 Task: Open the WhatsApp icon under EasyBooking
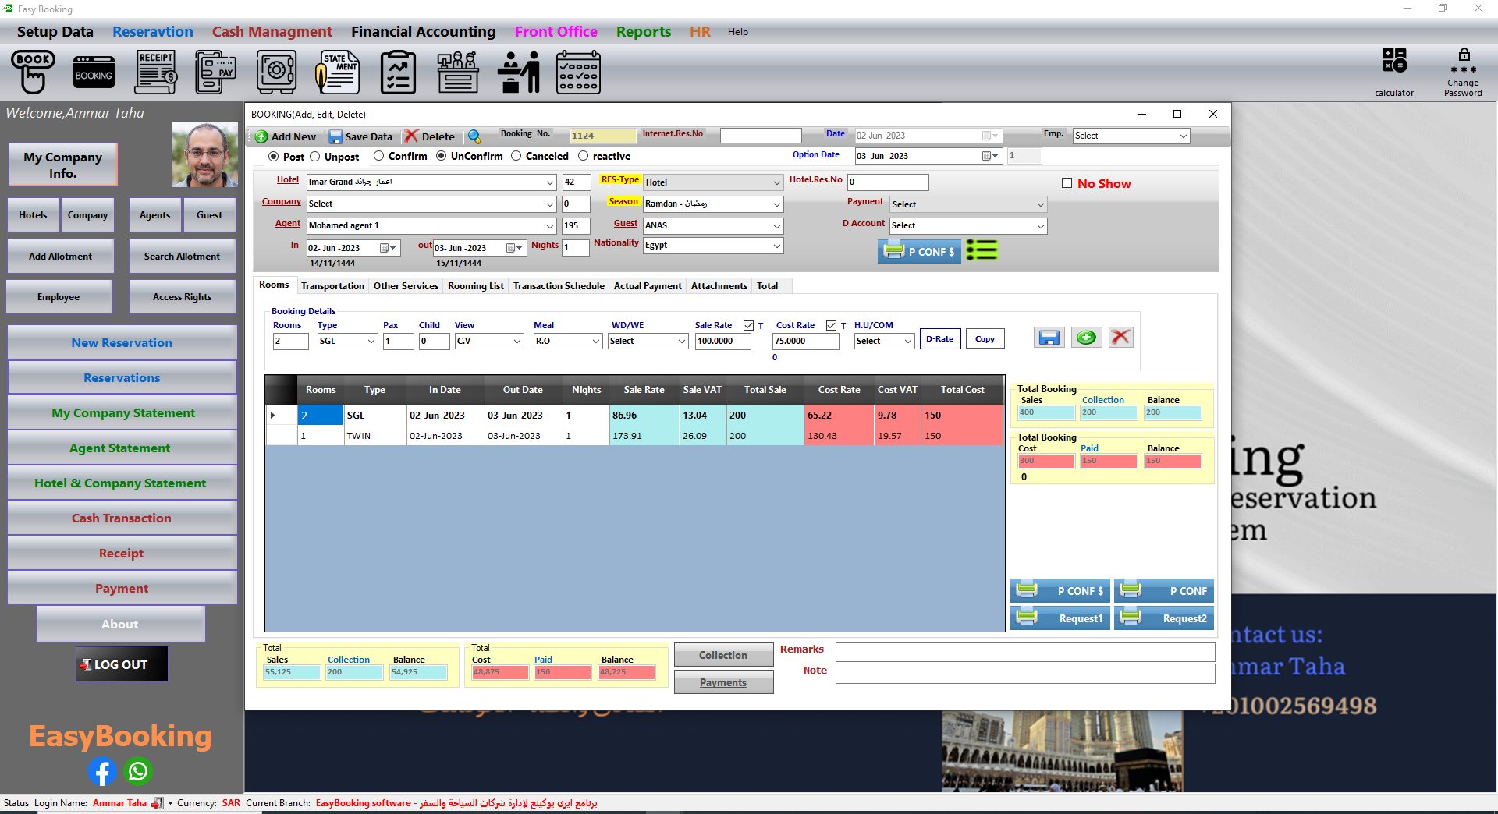click(138, 771)
